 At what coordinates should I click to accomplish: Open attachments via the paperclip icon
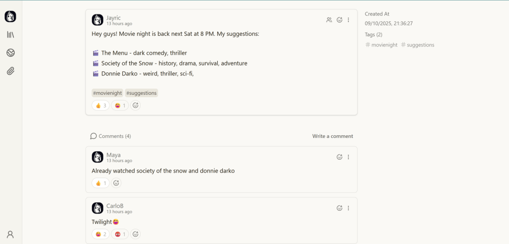point(10,71)
